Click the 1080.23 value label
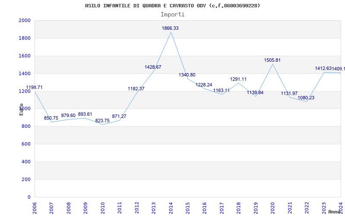345x216 pixels. pyautogui.click(x=306, y=98)
